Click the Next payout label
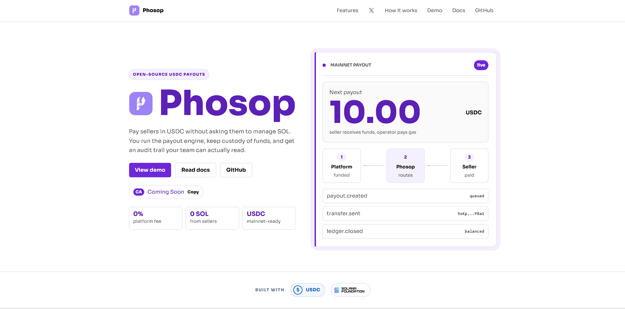 coord(346,92)
